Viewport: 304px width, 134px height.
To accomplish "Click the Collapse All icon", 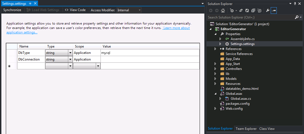I will click(253, 10).
